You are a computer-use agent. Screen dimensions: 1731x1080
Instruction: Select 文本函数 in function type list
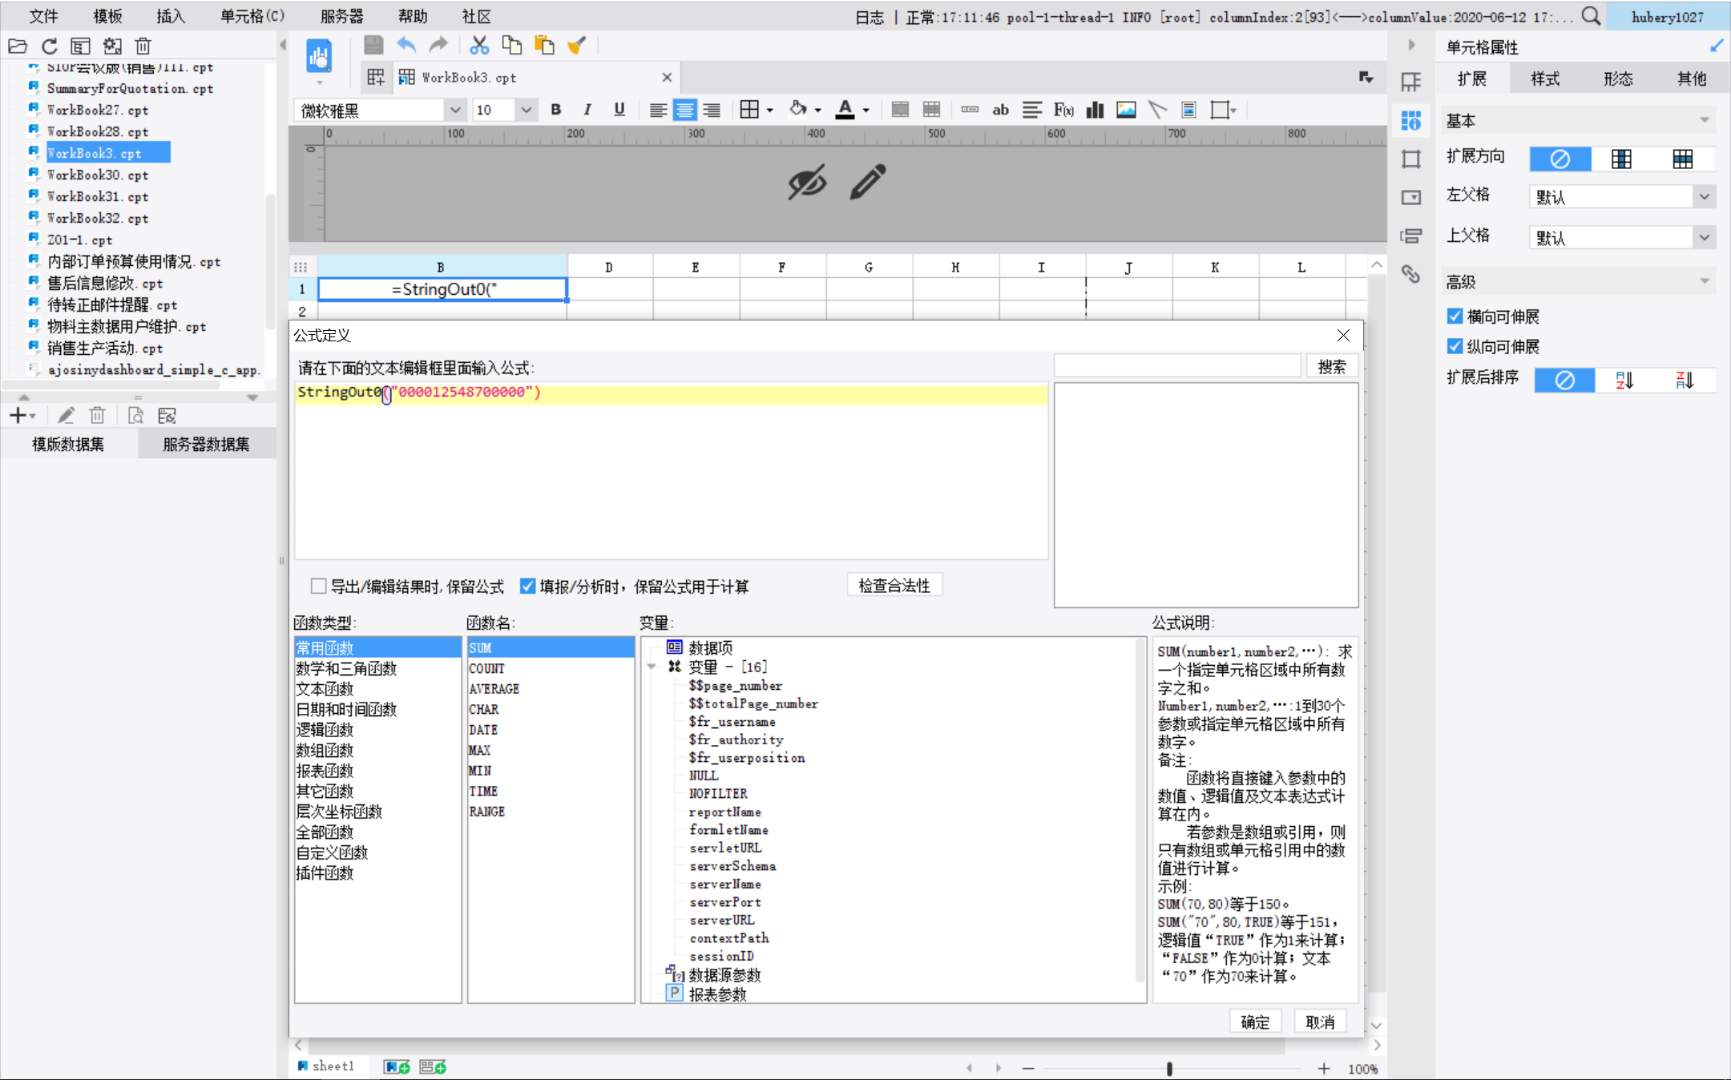pos(325,689)
